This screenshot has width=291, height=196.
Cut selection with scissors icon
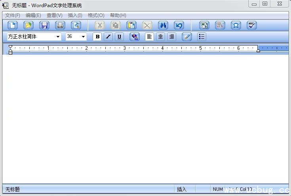100,25
